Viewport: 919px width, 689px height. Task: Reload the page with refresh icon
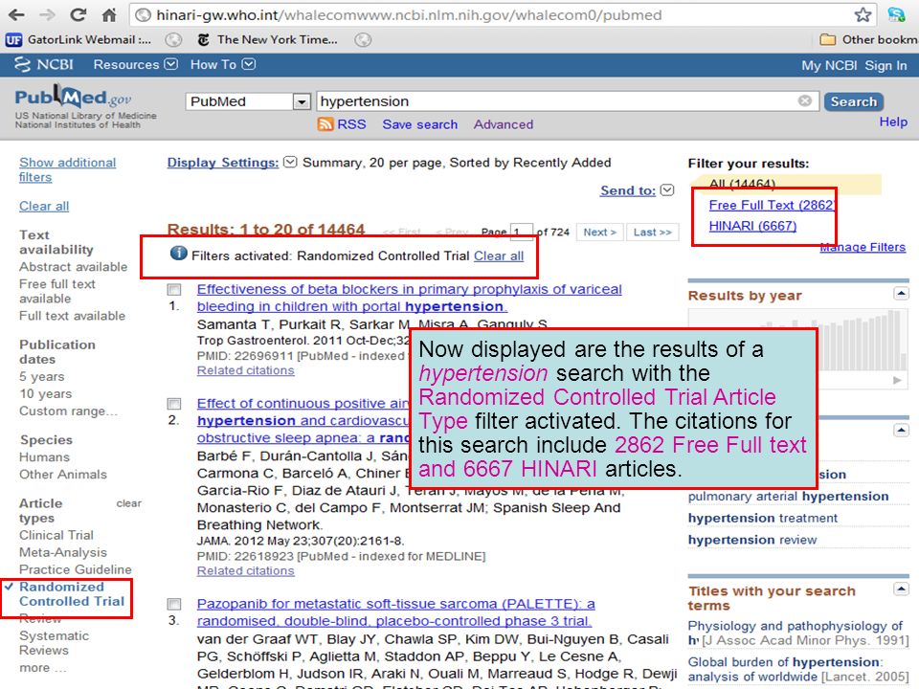tap(78, 14)
